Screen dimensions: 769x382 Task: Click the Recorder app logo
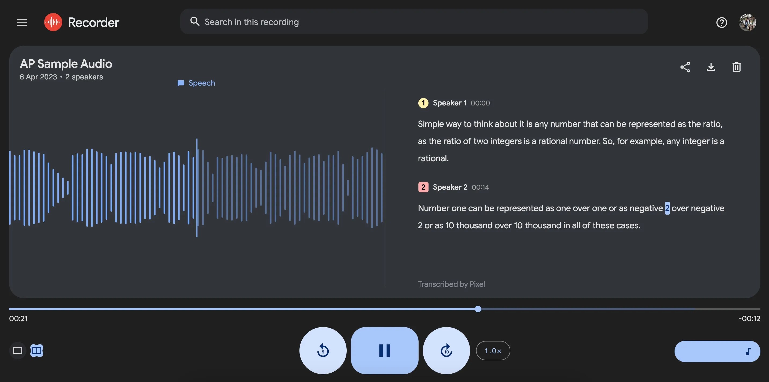[53, 22]
